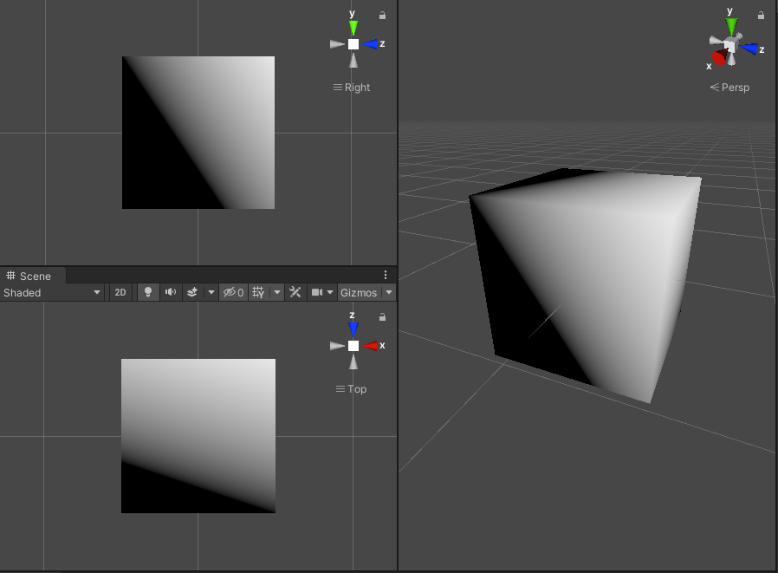Viewport: 778px width, 573px height.
Task: Toggle the rotation lock in Persp view
Action: [762, 16]
